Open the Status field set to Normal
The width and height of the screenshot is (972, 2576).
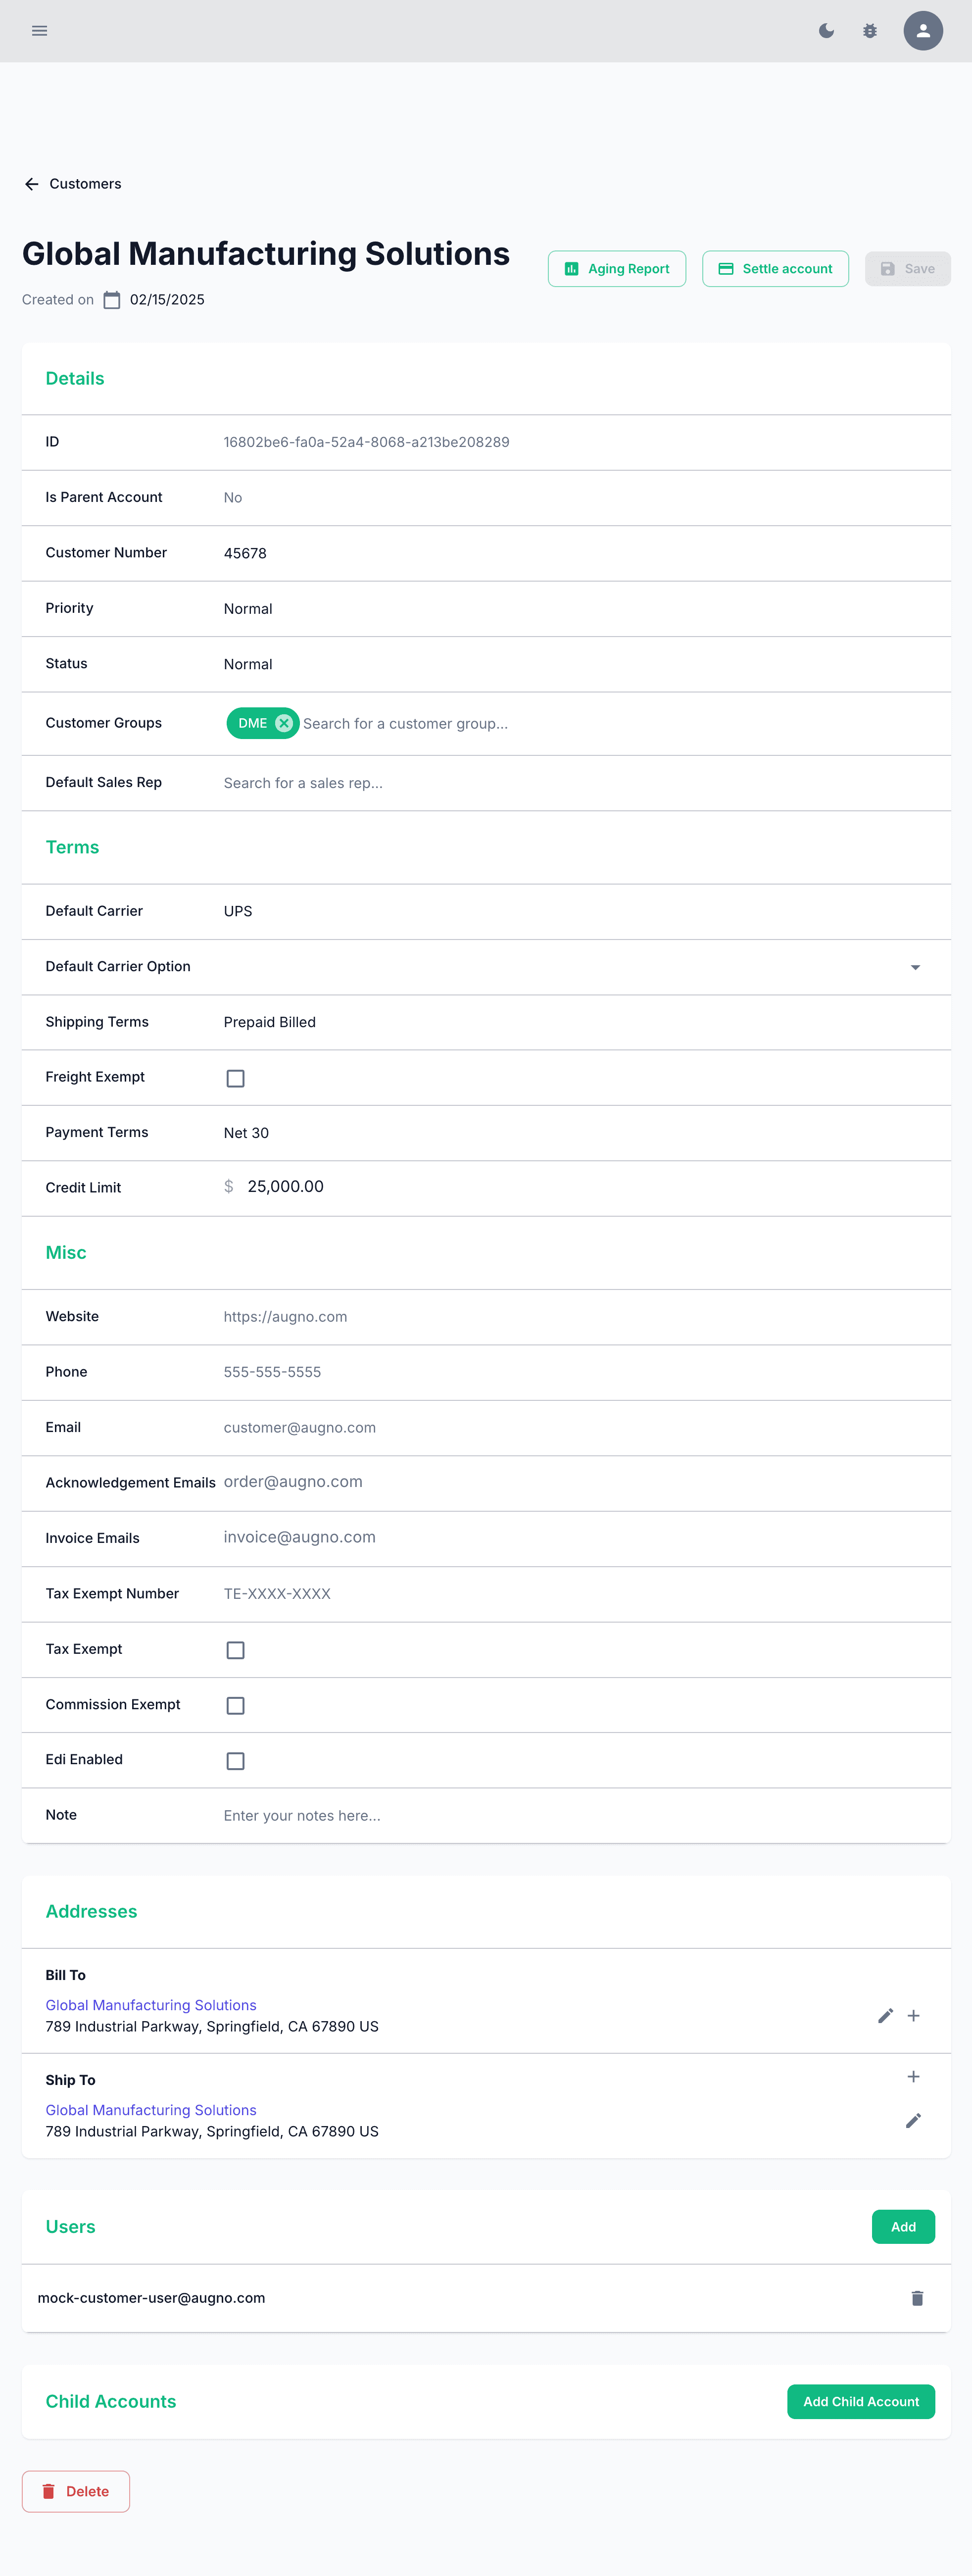[x=574, y=664]
